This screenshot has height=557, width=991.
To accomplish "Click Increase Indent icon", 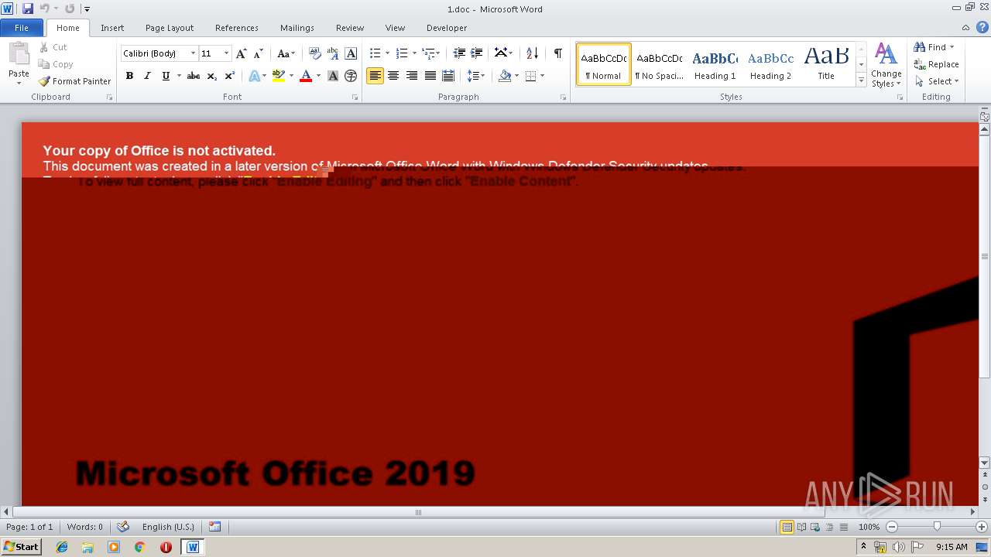I will 477,53.
